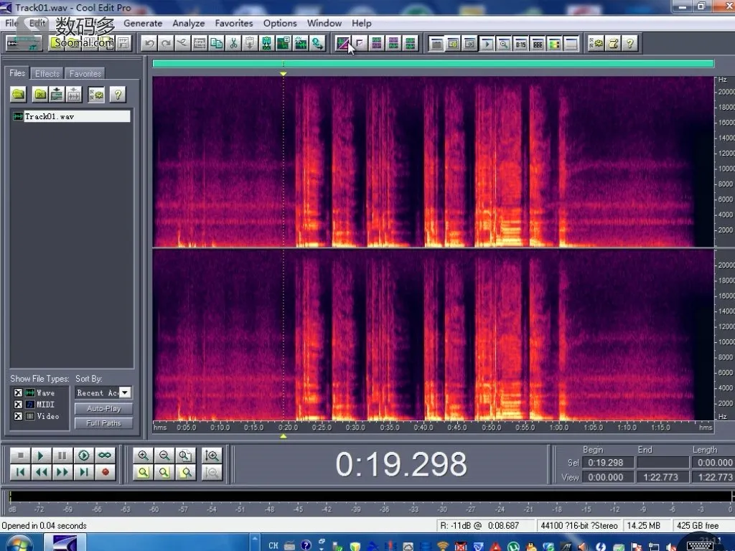Click the Undo arrow in the toolbar
The image size is (735, 551).
(x=149, y=44)
